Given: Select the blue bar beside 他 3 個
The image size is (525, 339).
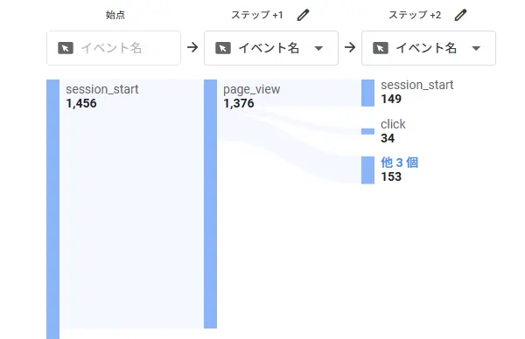Looking at the screenshot, I should (x=367, y=170).
